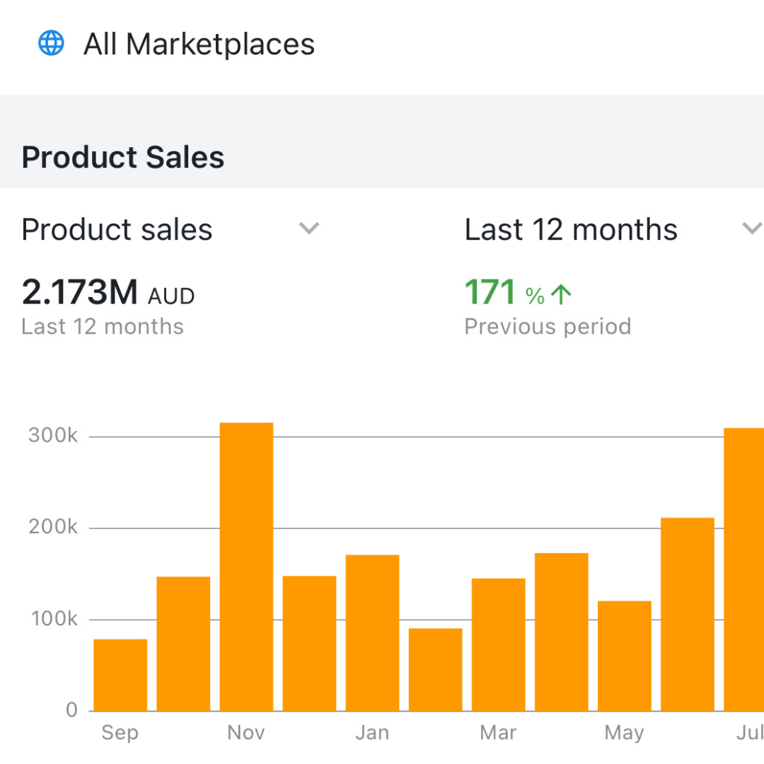Select the tall November sales bar

click(x=246, y=567)
